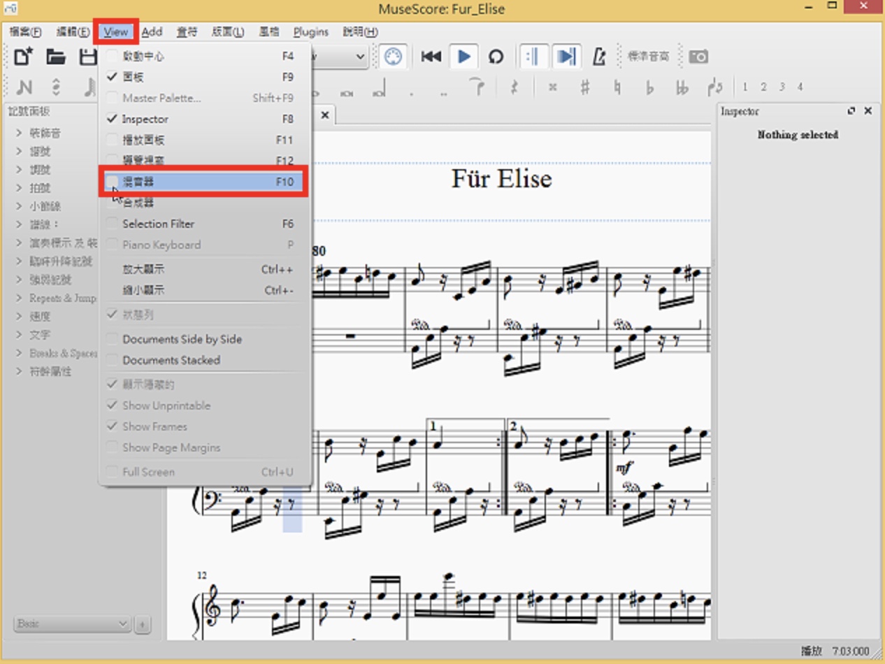Close the score tab
Viewport: 885px width, 664px height.
coord(325,115)
